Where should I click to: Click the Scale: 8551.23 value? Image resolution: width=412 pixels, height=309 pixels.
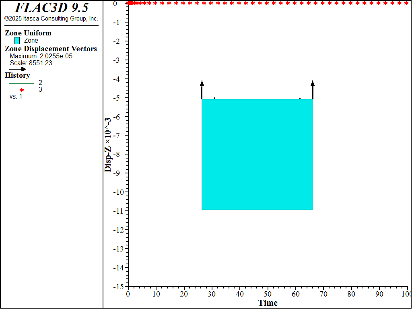[x=31, y=63]
